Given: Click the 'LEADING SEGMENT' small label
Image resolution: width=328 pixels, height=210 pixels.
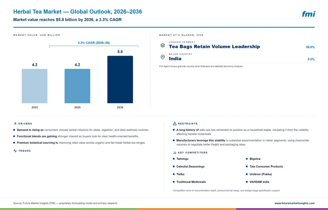Looking at the screenshot, I should pos(182,42).
